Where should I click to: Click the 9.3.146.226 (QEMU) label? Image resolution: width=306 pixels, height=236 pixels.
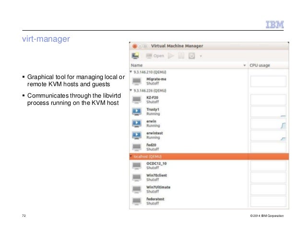pos(150,90)
